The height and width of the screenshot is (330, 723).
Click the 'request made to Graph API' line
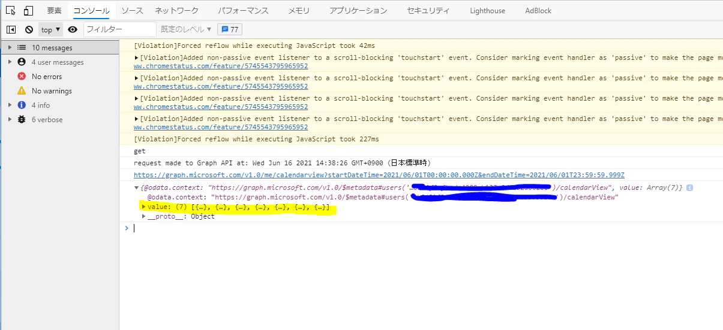point(282,163)
